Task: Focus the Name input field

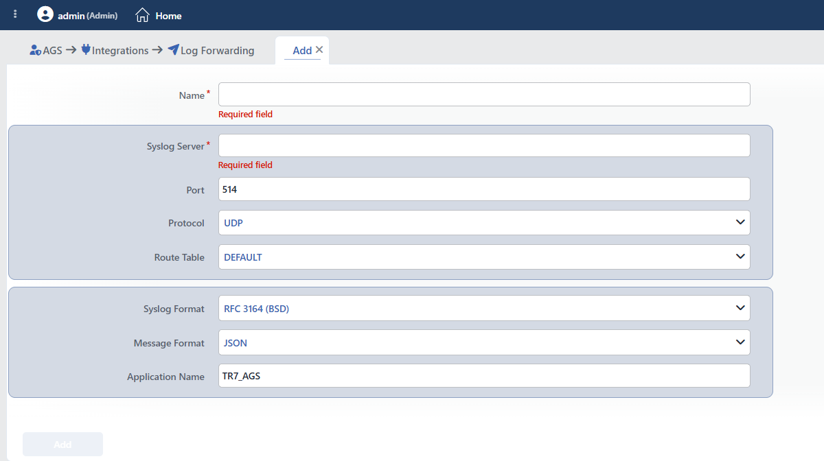Action: click(x=484, y=95)
